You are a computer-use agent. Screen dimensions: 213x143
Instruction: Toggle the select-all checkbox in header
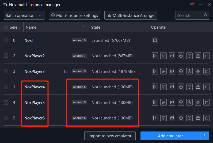click(x=6, y=27)
